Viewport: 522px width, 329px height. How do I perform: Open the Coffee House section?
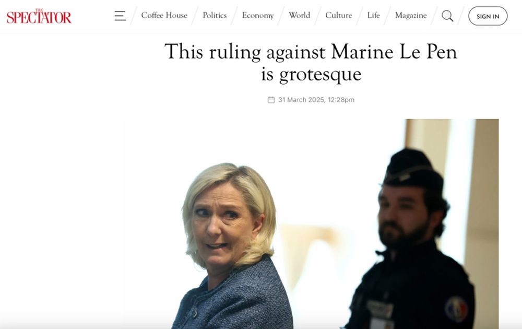click(164, 15)
